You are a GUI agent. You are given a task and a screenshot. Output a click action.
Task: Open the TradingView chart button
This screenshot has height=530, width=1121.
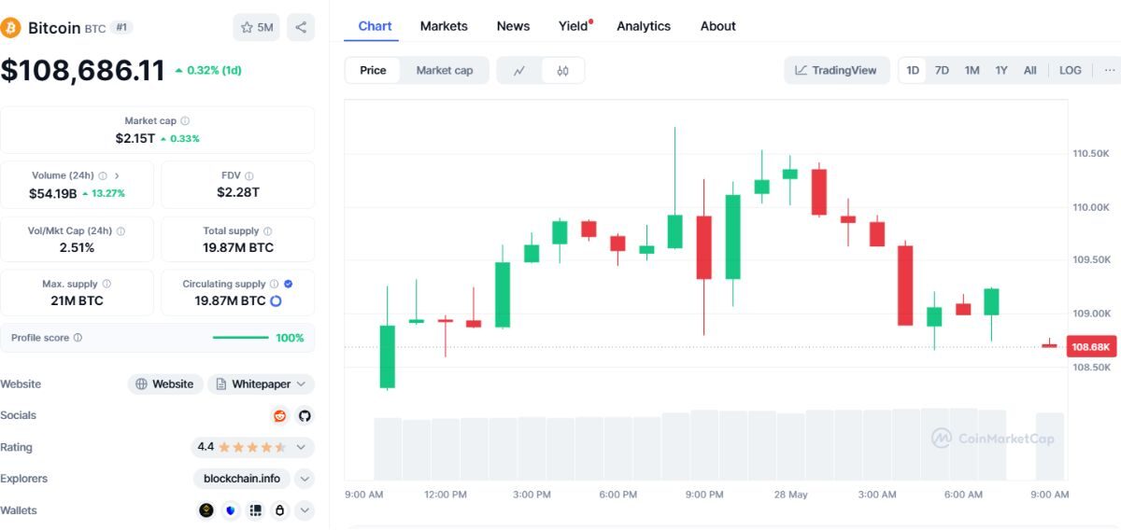[x=836, y=70]
